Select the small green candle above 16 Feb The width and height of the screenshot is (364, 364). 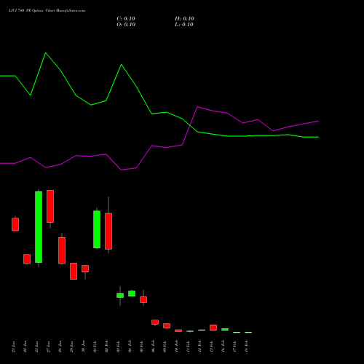click(225, 329)
